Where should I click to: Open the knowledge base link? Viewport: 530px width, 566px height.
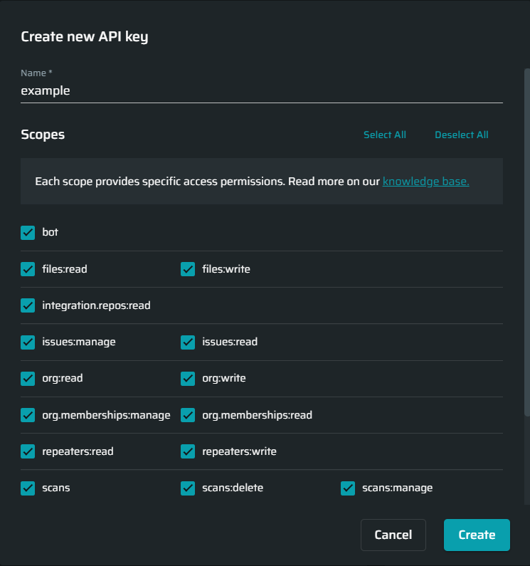pos(425,182)
